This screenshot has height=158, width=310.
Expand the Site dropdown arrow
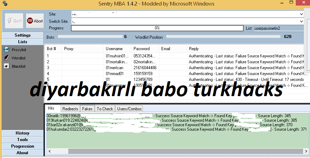[x=301, y=14]
